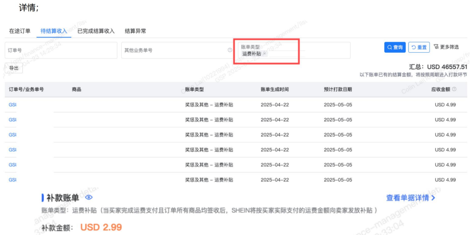Click the 重置 reset button

pos(419,47)
